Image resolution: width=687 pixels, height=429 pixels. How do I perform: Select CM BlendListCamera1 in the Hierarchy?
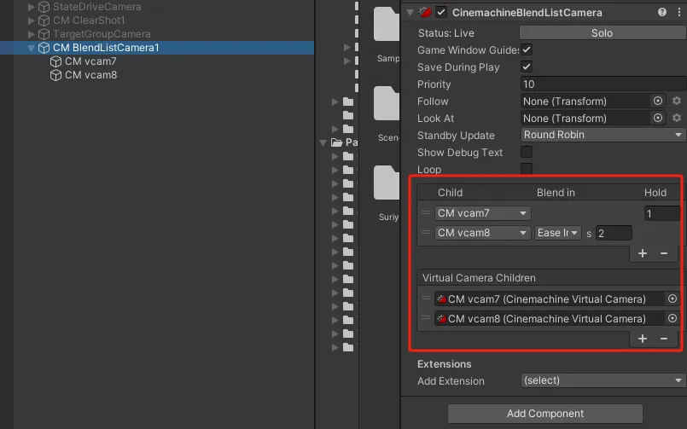(106, 48)
